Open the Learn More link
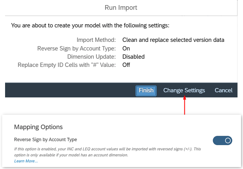243x169 pixels. 26,161
